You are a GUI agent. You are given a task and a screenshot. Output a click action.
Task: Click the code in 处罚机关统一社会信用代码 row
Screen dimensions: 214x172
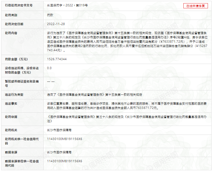click(x=64, y=139)
